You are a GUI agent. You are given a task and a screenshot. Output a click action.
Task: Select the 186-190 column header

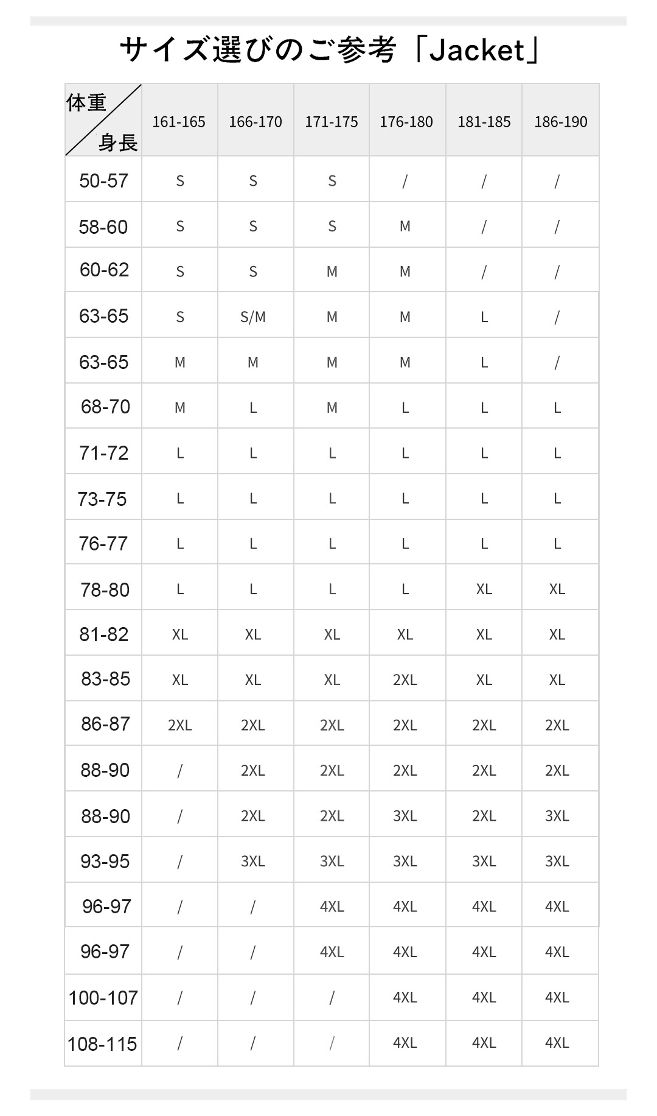click(x=560, y=122)
